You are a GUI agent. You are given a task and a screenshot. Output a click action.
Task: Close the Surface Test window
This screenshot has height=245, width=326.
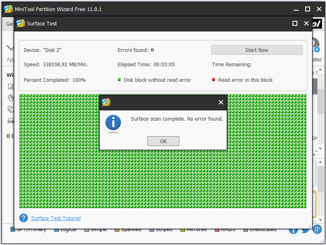click(306, 23)
